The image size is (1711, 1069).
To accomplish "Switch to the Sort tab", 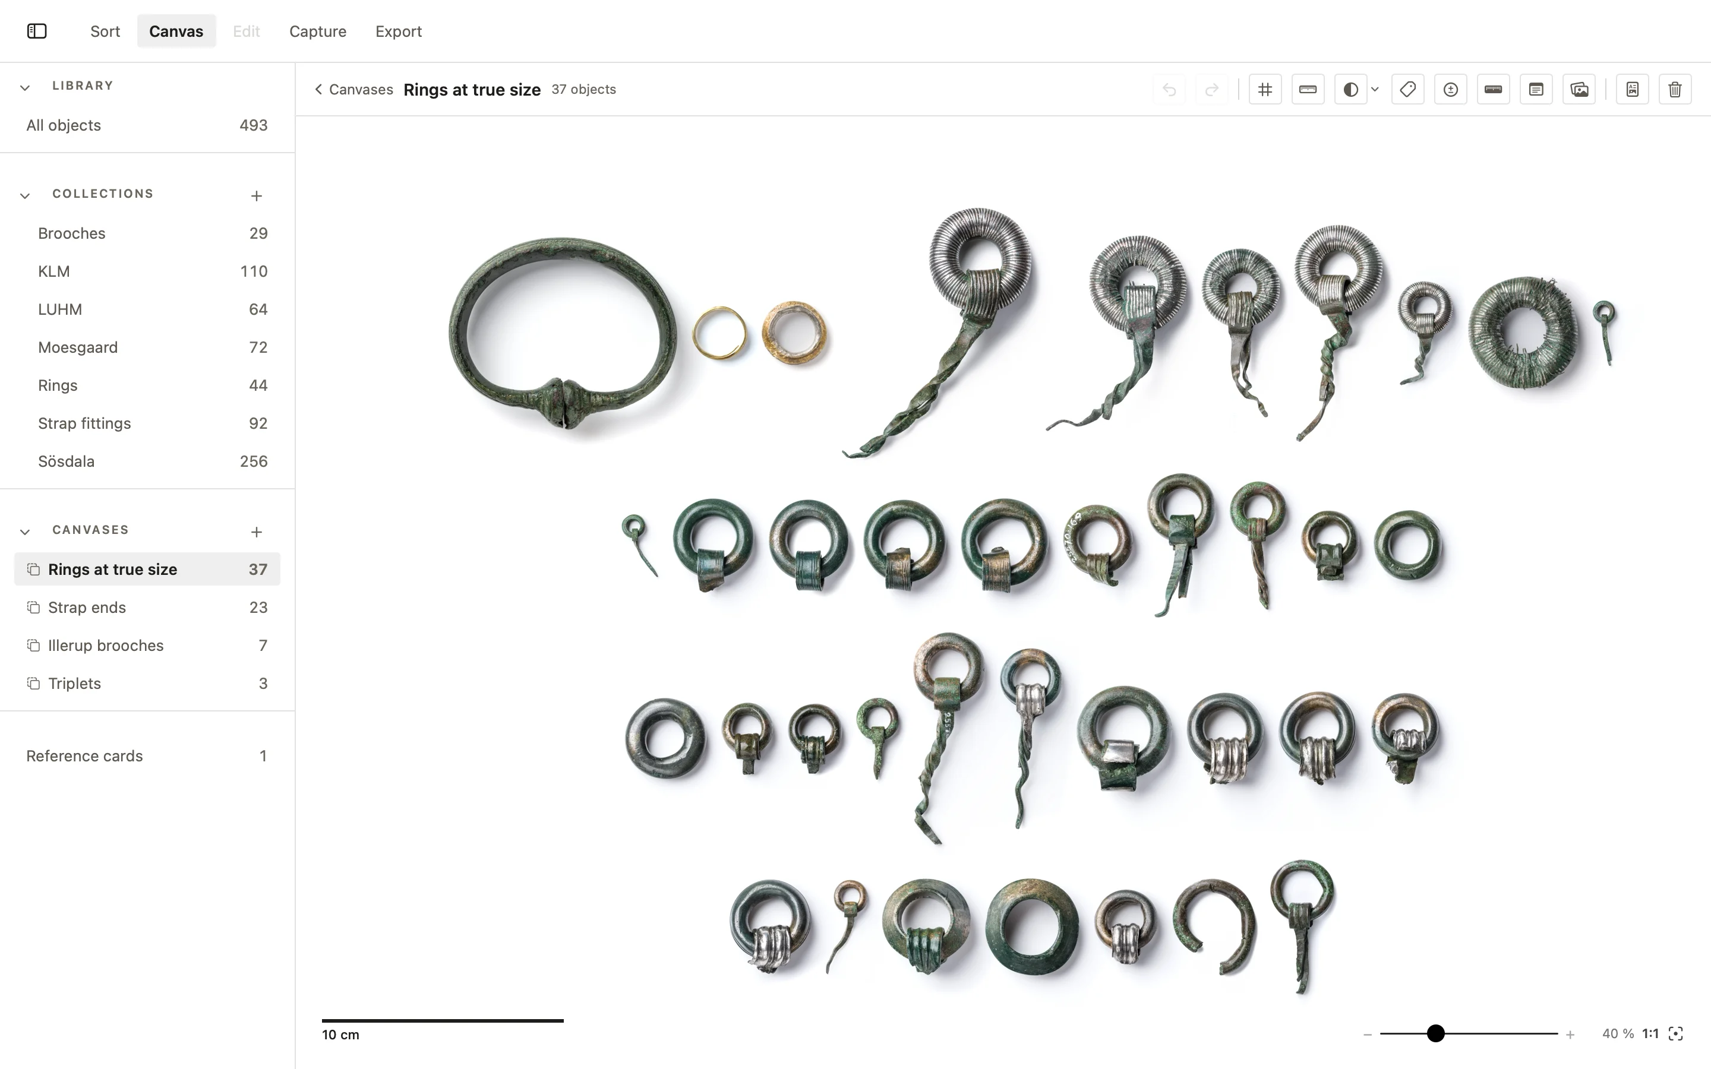I will [x=105, y=31].
